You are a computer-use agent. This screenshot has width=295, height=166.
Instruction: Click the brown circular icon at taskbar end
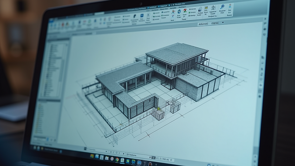pyautogui.click(x=150, y=164)
